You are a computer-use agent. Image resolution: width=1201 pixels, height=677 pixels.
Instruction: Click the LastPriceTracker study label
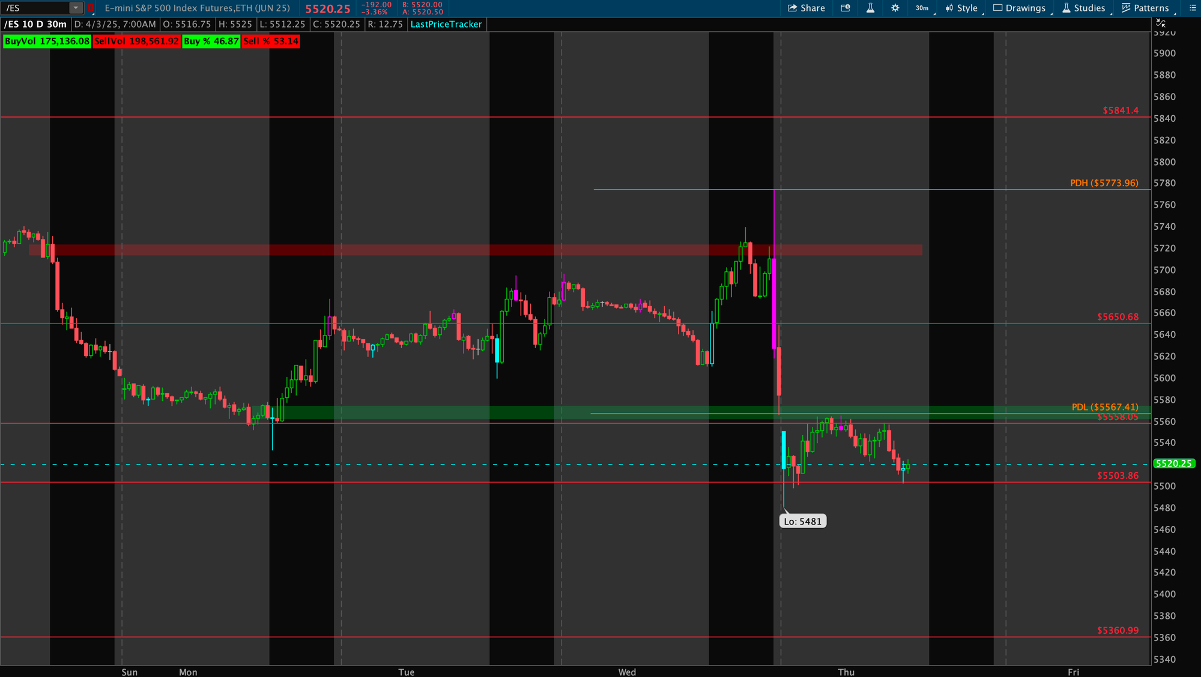click(x=446, y=24)
